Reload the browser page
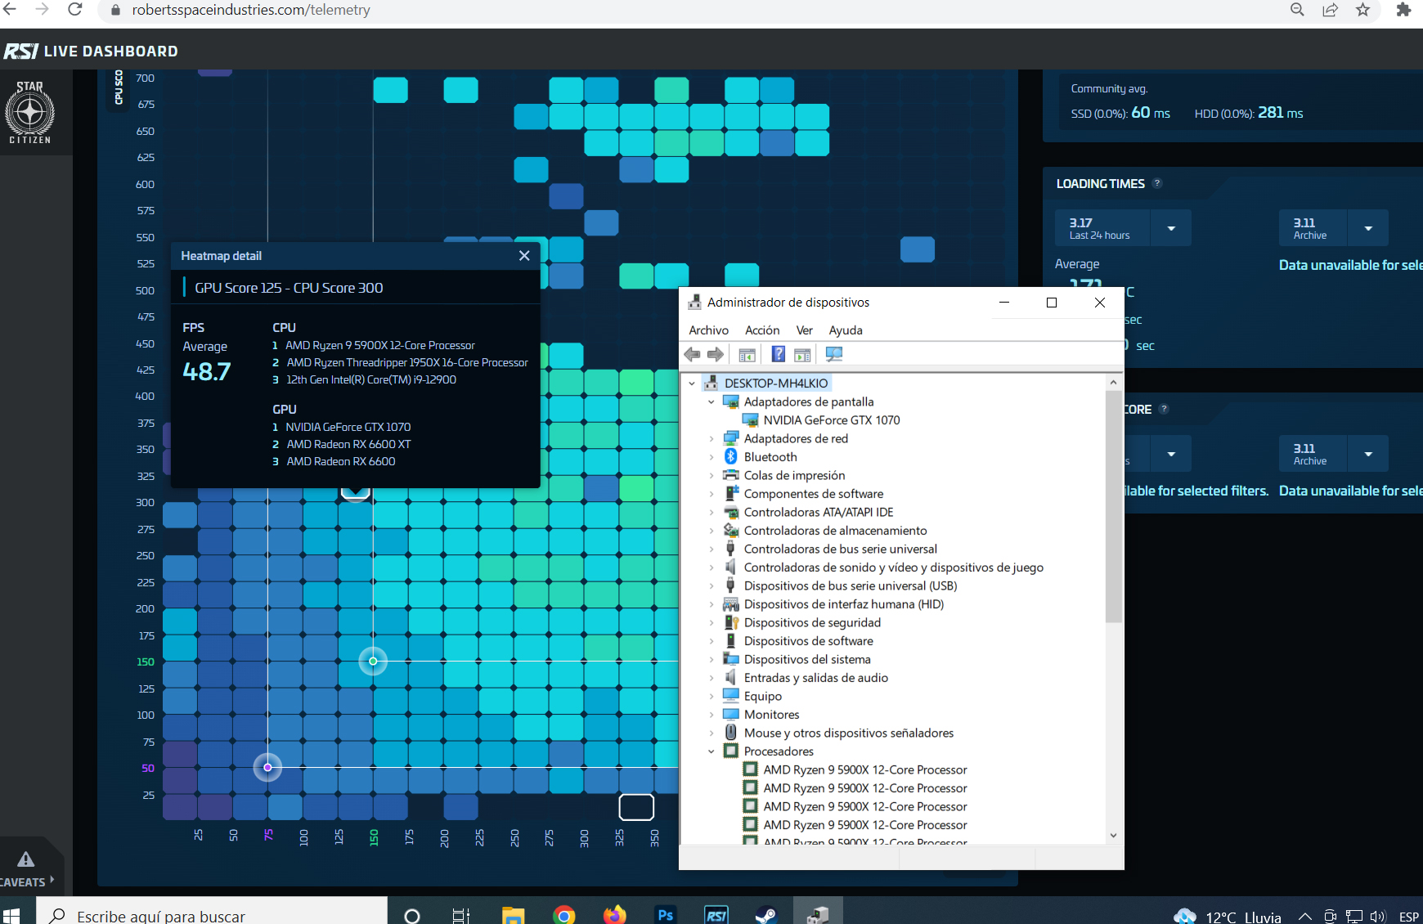The width and height of the screenshot is (1423, 924). (74, 10)
